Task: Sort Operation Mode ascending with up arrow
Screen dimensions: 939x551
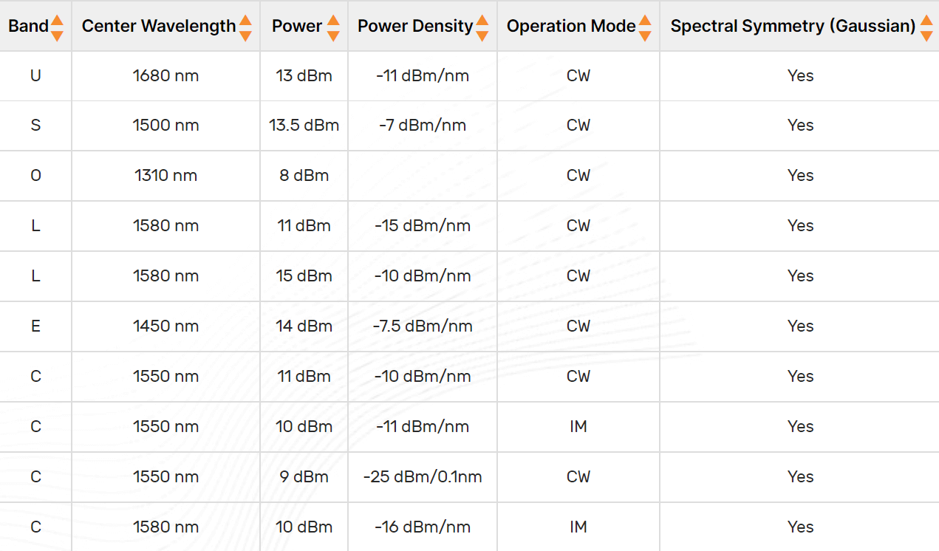Action: click(x=644, y=20)
